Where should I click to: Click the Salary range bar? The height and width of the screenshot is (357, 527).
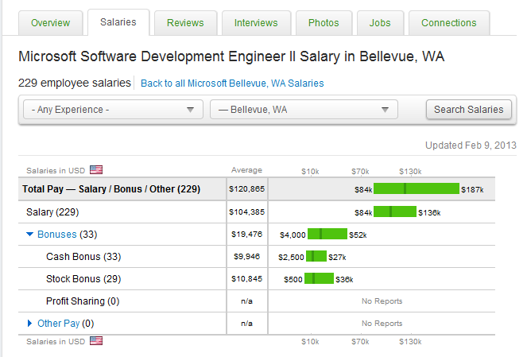pos(395,211)
